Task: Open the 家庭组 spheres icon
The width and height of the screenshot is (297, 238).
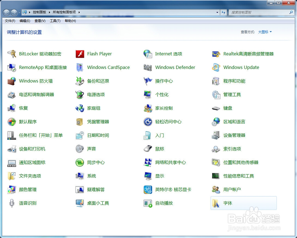Action: [80, 108]
